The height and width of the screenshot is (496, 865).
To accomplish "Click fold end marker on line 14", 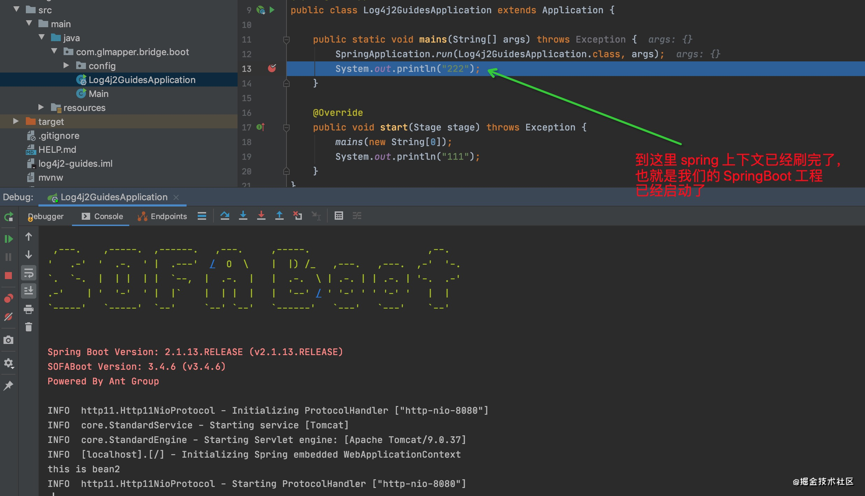I will 286,83.
